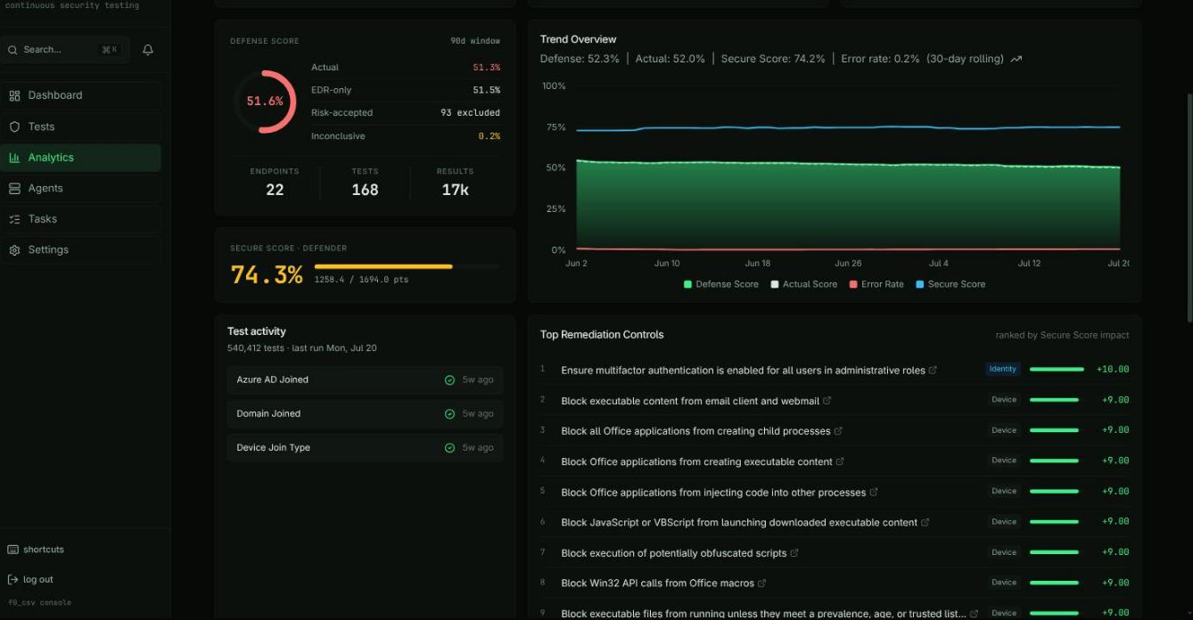Click the Agents server icon
Screen dimensions: 1193x620
pos(14,188)
